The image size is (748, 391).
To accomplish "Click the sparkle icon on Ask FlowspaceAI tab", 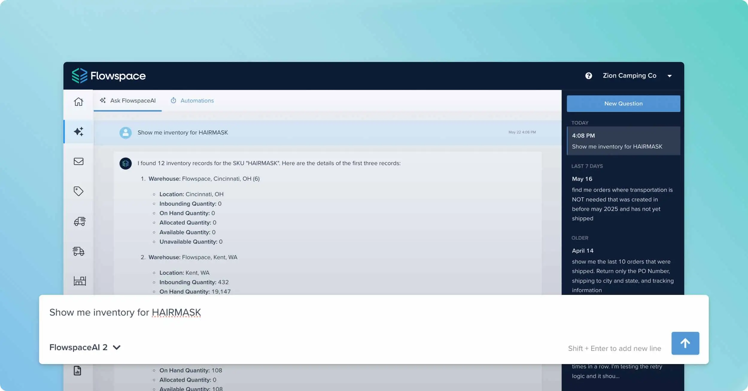I will coord(103,100).
